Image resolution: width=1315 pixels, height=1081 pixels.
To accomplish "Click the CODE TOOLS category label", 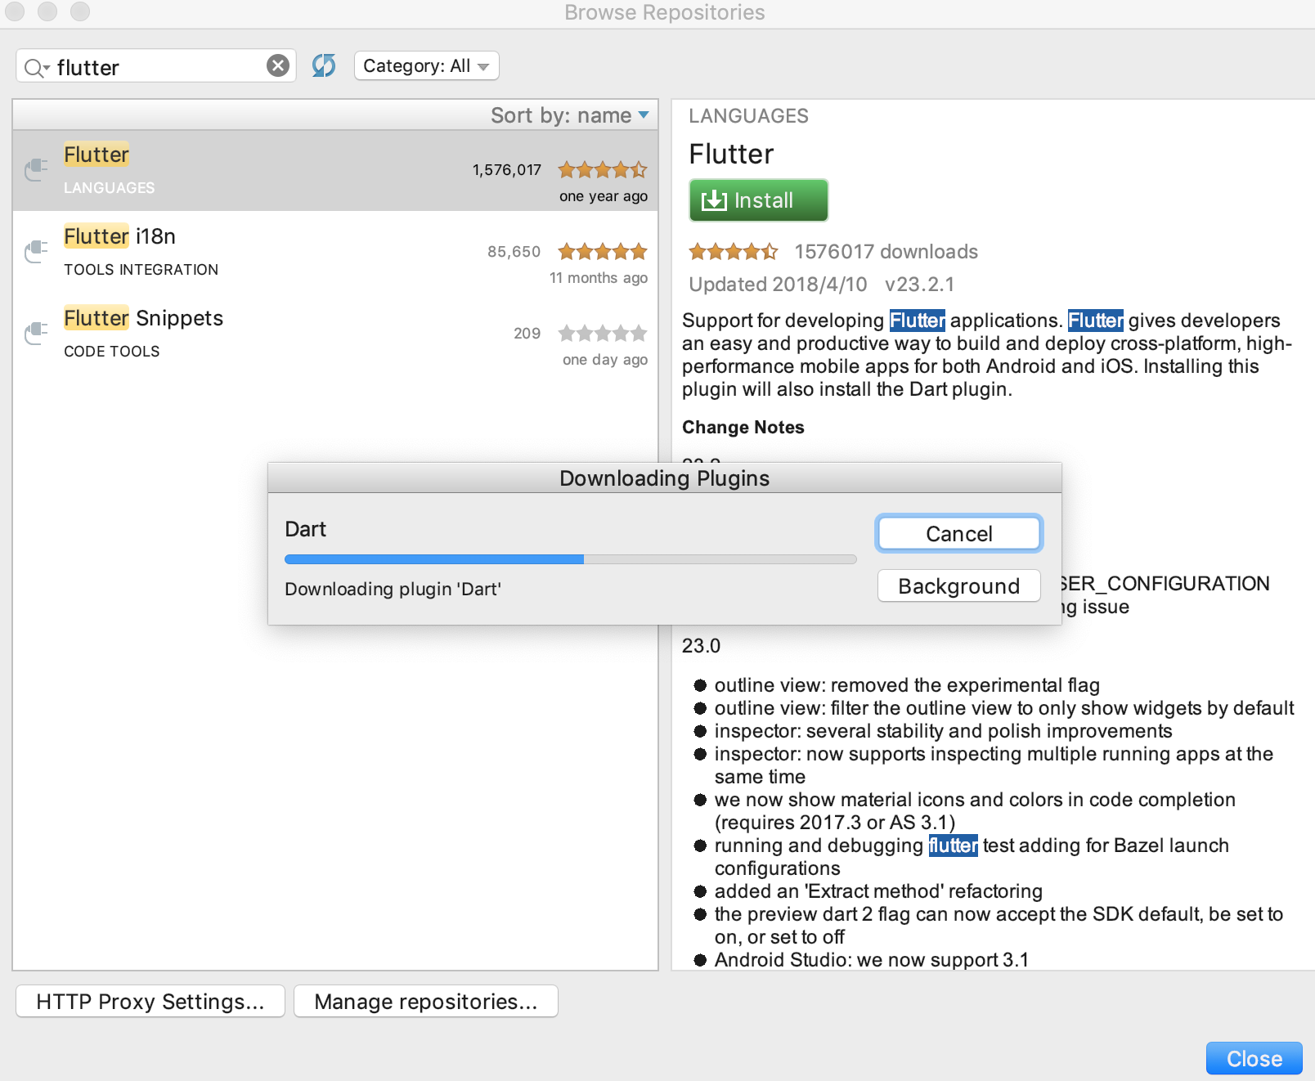I will point(112,352).
